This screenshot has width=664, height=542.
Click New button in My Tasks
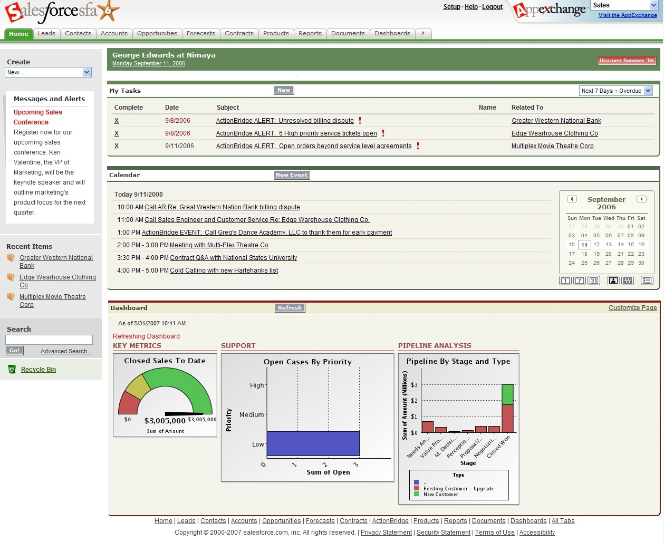point(284,90)
